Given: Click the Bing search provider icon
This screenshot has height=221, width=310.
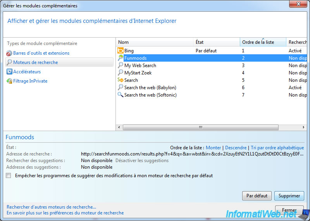Looking at the screenshot, I should [121, 51].
